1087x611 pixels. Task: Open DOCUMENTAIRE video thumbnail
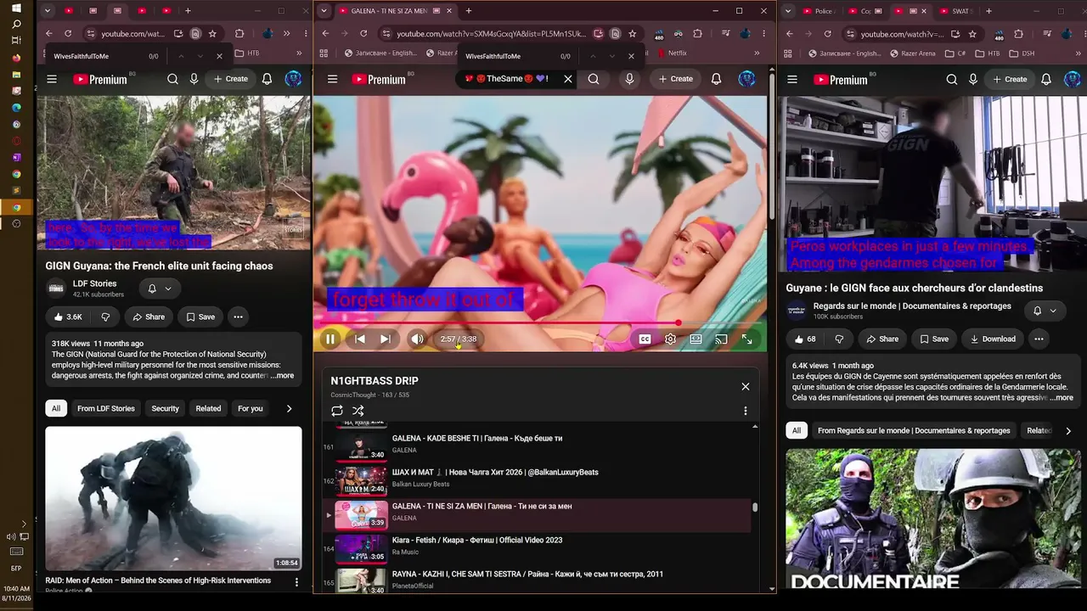[x=933, y=519]
